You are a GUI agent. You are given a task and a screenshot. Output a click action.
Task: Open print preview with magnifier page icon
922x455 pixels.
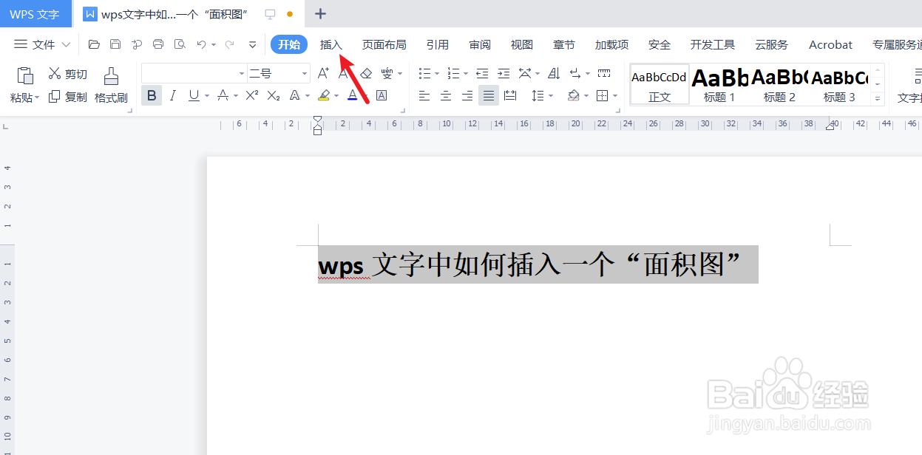click(180, 44)
